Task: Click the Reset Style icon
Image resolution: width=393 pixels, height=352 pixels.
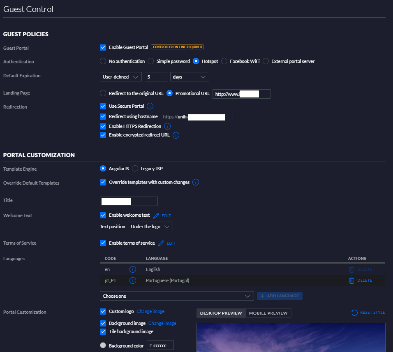Action: pyautogui.click(x=354, y=313)
